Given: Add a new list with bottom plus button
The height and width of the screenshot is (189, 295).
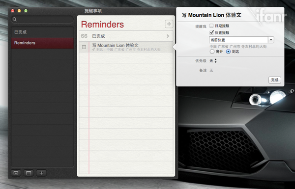Looking at the screenshot, I should click(41, 173).
